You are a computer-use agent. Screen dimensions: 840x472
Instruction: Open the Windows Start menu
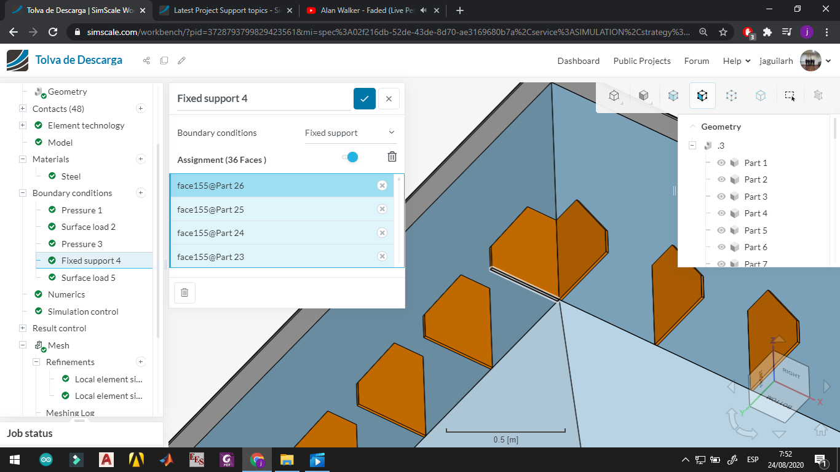[15, 460]
